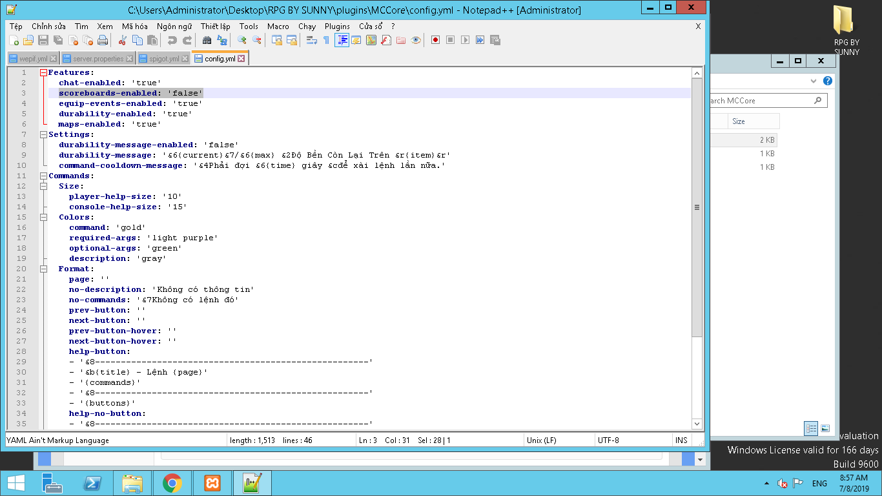Toggle word wrap in toolbar
The width and height of the screenshot is (882, 496).
coord(311,40)
